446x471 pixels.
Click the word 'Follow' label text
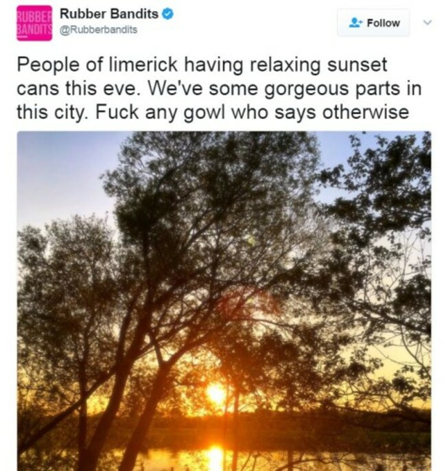pyautogui.click(x=384, y=23)
